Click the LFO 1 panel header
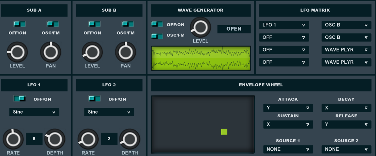Image resolution: width=376 pixels, height=156 pixels. point(34,85)
